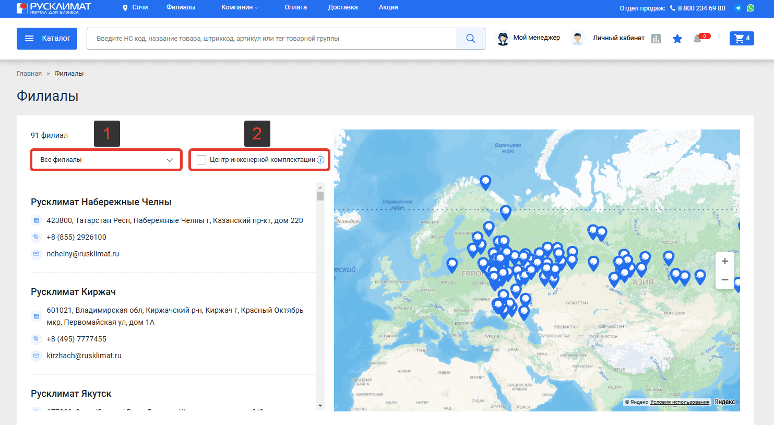The image size is (774, 425).
Task: Open the WhatsApp icon in the header
Action: coord(751,8)
